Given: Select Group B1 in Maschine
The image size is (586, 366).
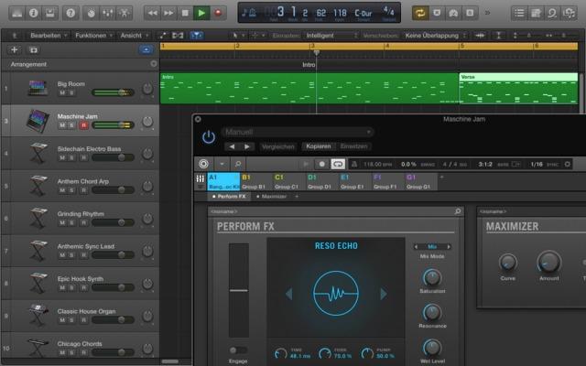Looking at the screenshot, I should [x=256, y=181].
